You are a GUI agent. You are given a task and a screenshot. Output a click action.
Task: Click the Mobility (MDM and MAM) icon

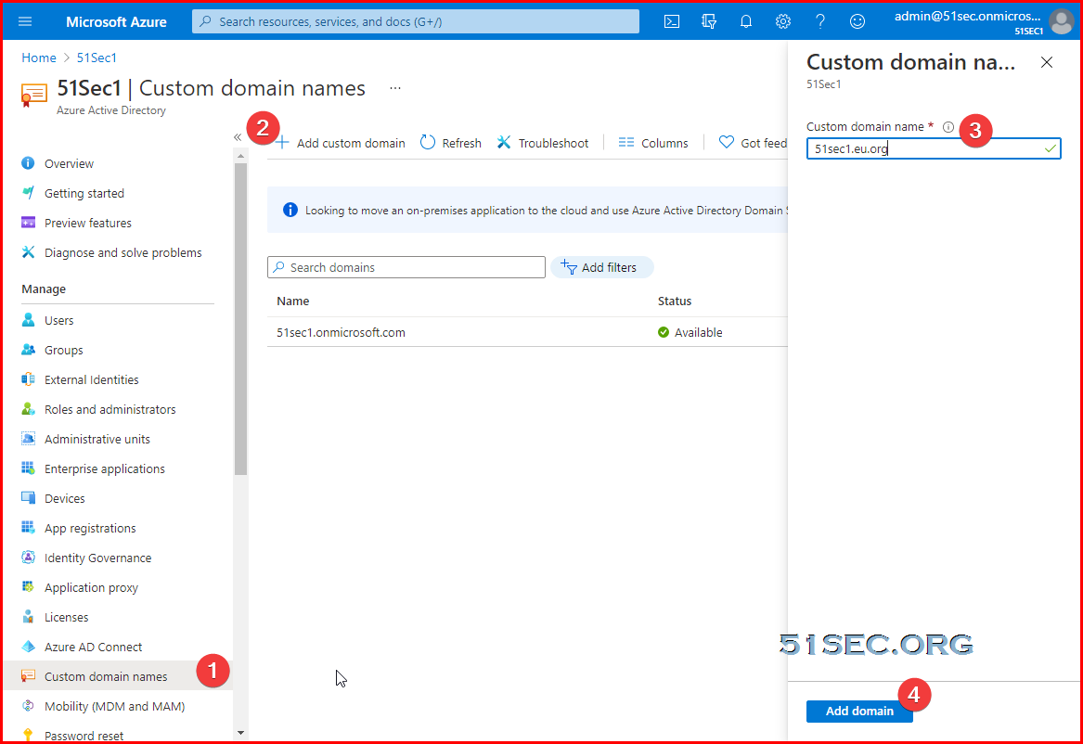pos(28,705)
